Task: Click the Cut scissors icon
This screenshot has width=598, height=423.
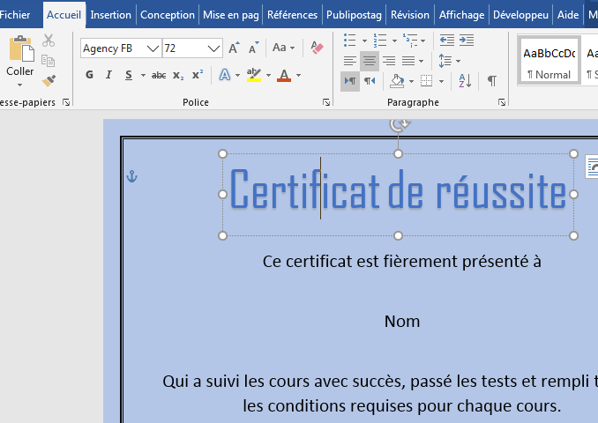Action: (x=49, y=41)
